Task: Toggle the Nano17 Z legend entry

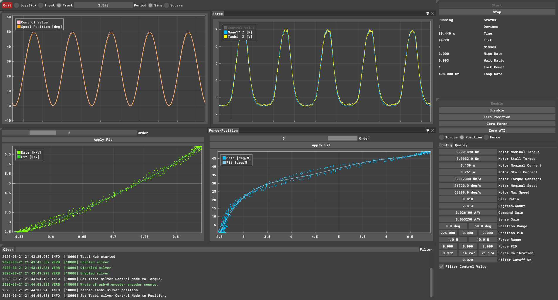Action: (x=238, y=32)
